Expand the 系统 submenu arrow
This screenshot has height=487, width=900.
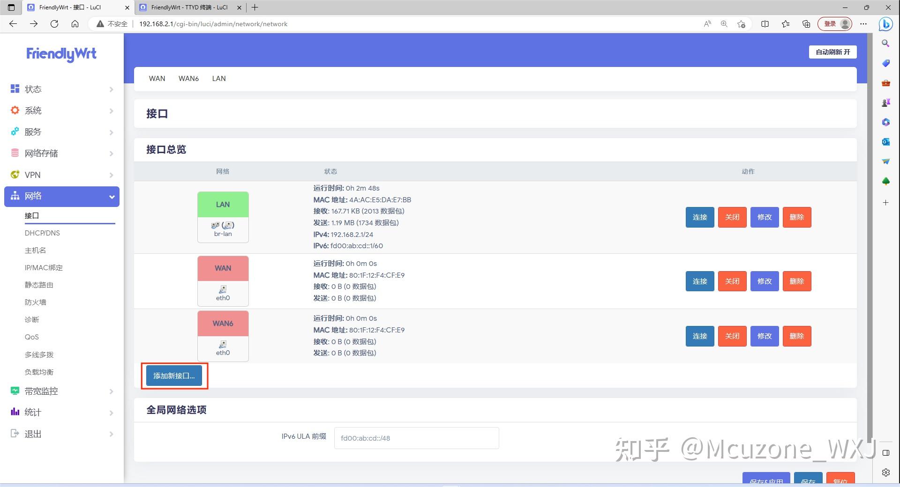pos(112,111)
